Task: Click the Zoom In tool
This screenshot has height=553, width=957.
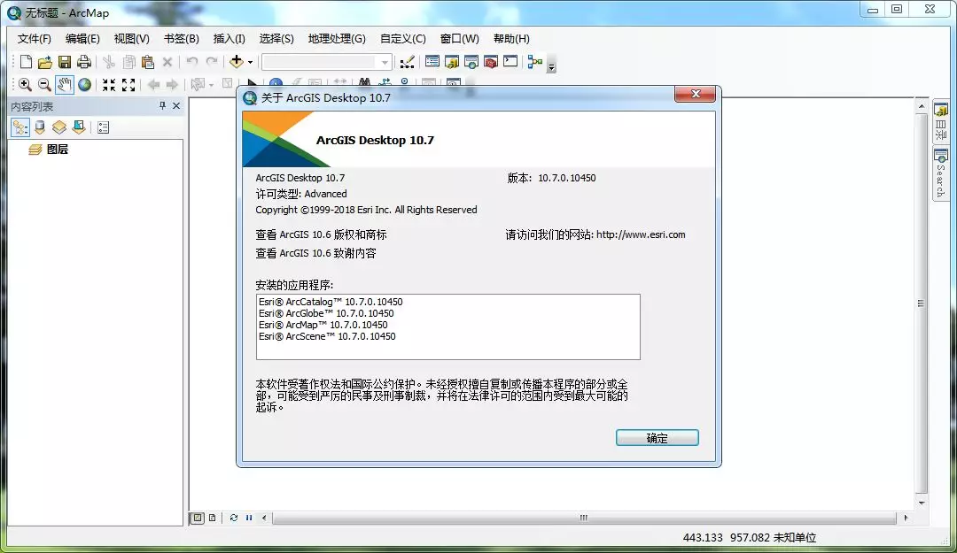Action: 25,85
